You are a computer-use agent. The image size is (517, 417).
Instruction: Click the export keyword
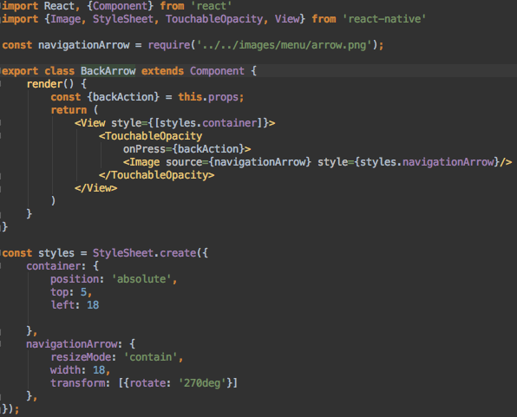[20, 71]
